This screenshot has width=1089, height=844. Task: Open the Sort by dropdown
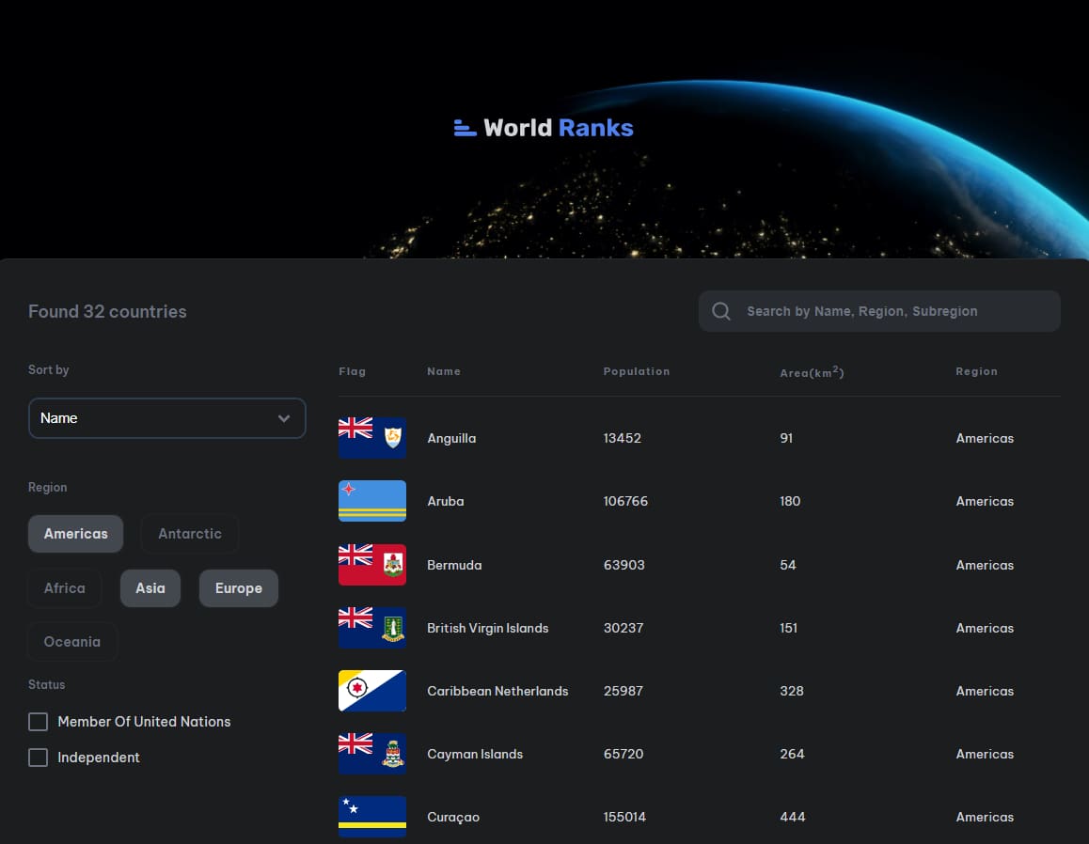(166, 417)
